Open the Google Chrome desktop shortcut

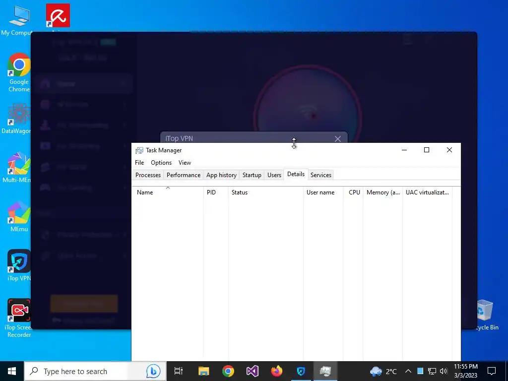pos(19,72)
